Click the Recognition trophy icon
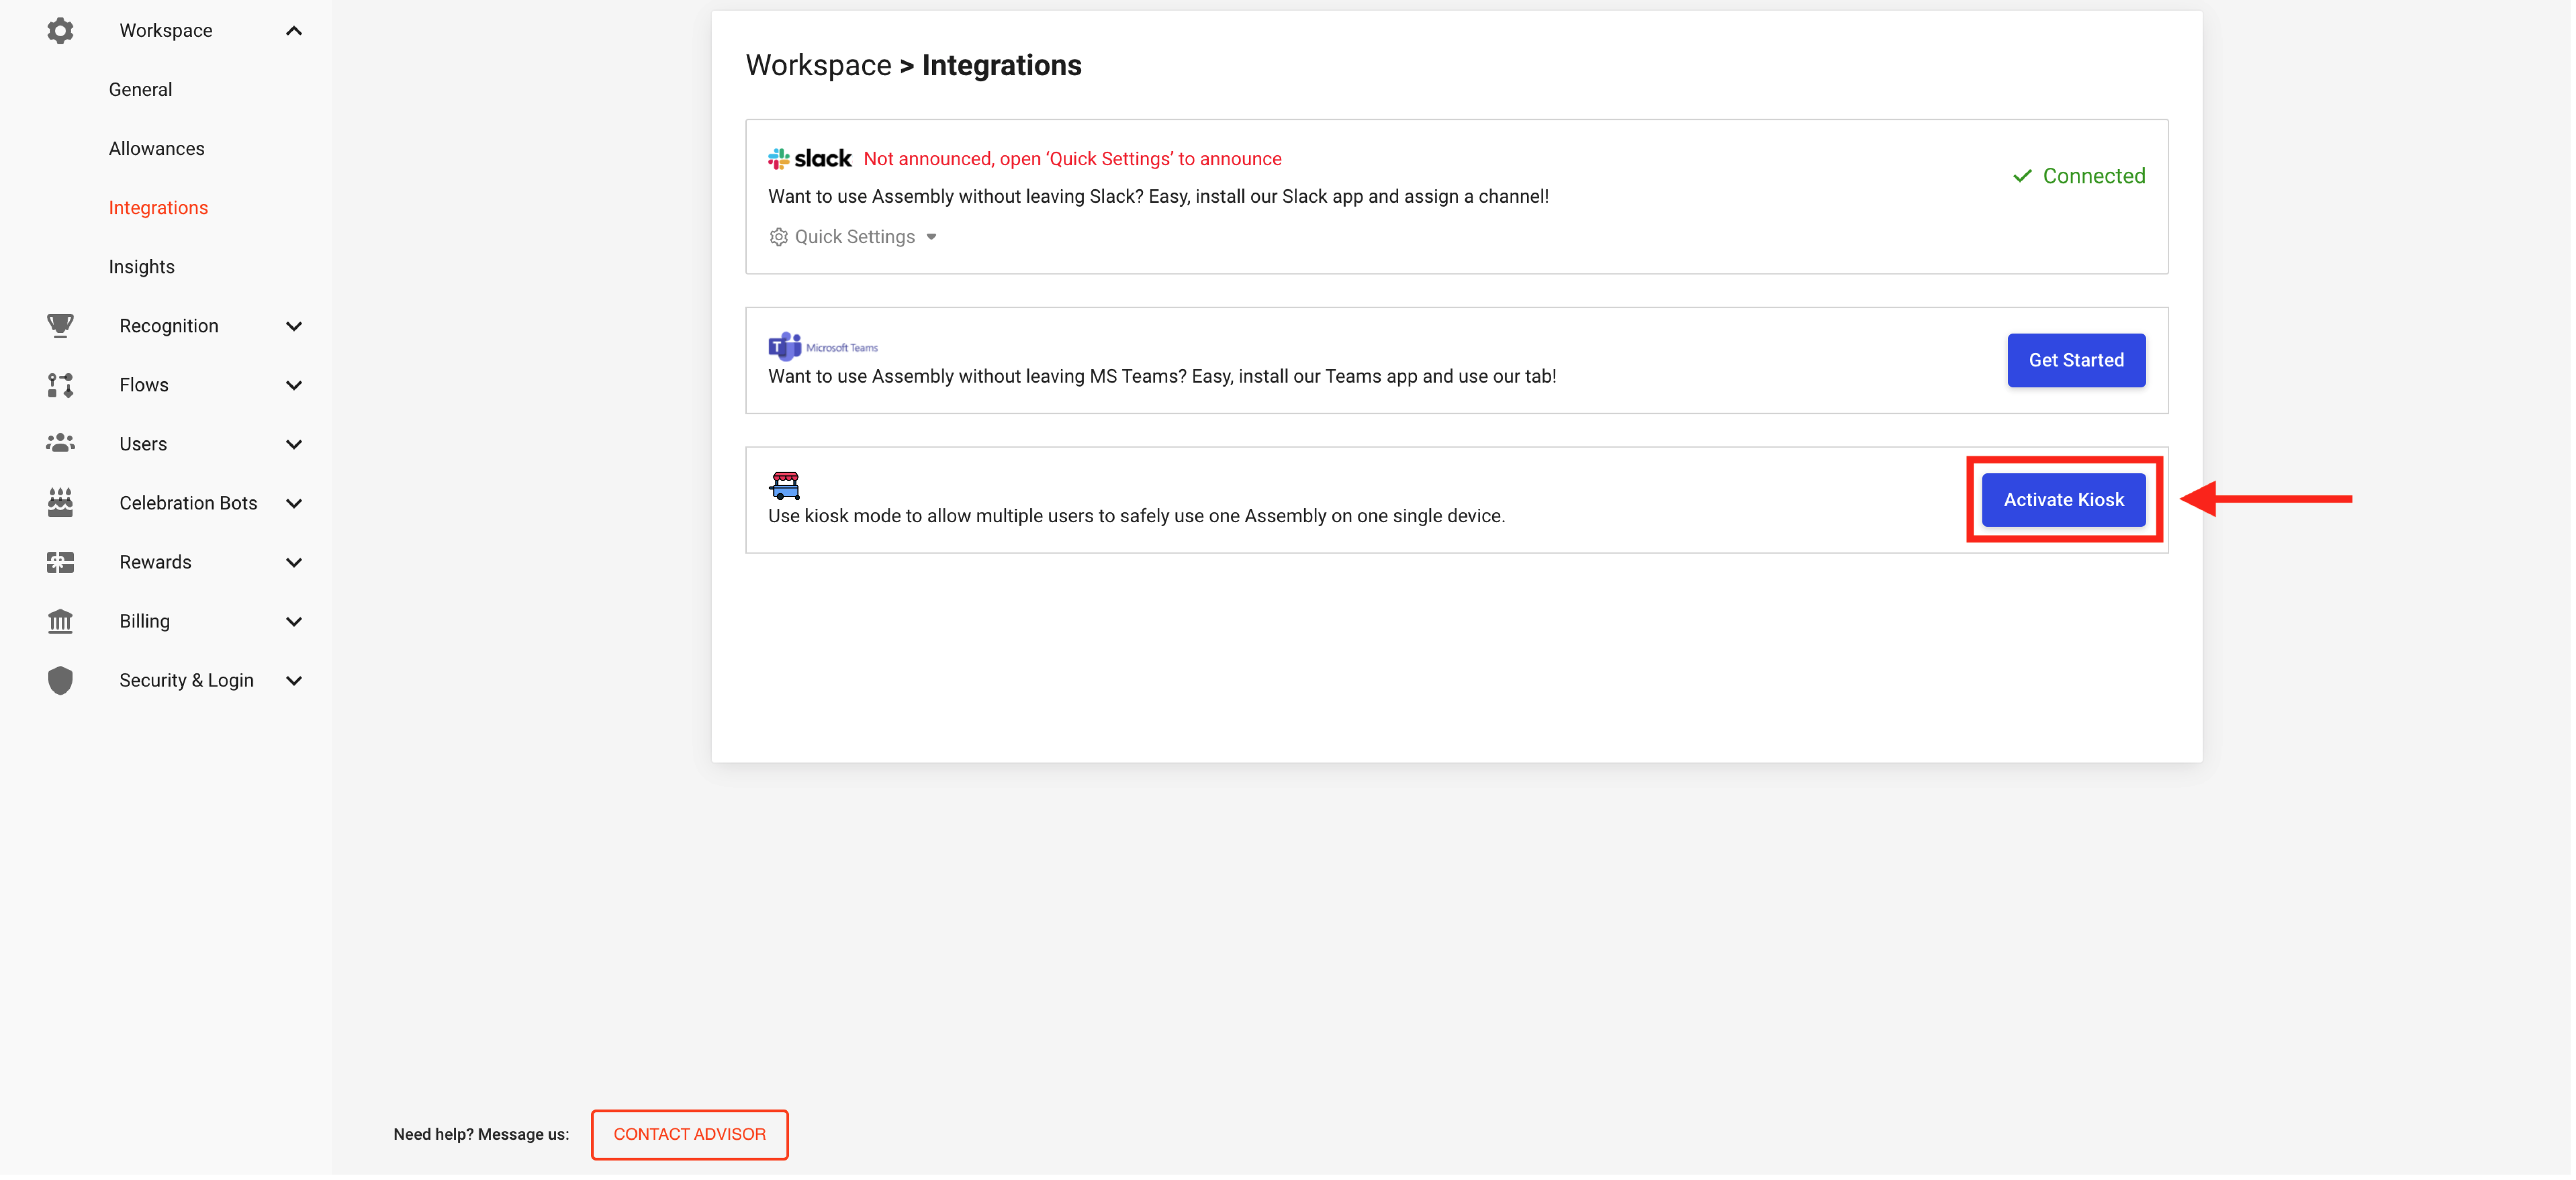The width and height of the screenshot is (2576, 1180). 60,326
